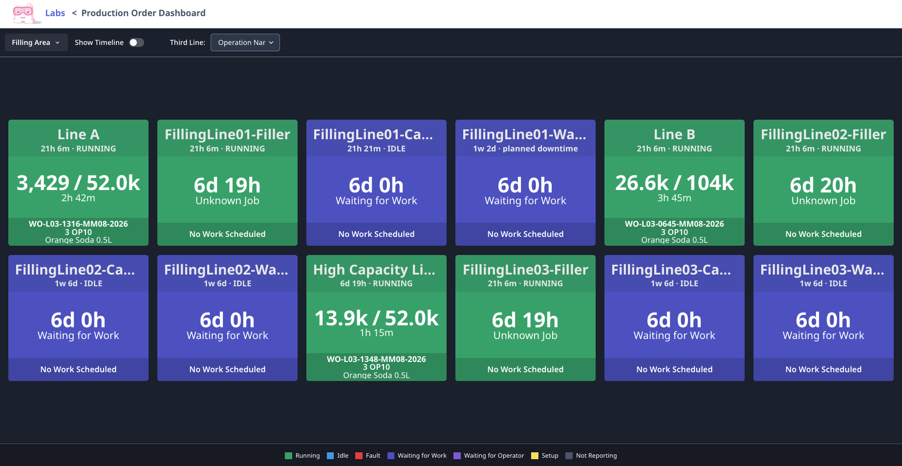Enable the Show Timeline toggle
This screenshot has height=466, width=902.
[136, 42]
